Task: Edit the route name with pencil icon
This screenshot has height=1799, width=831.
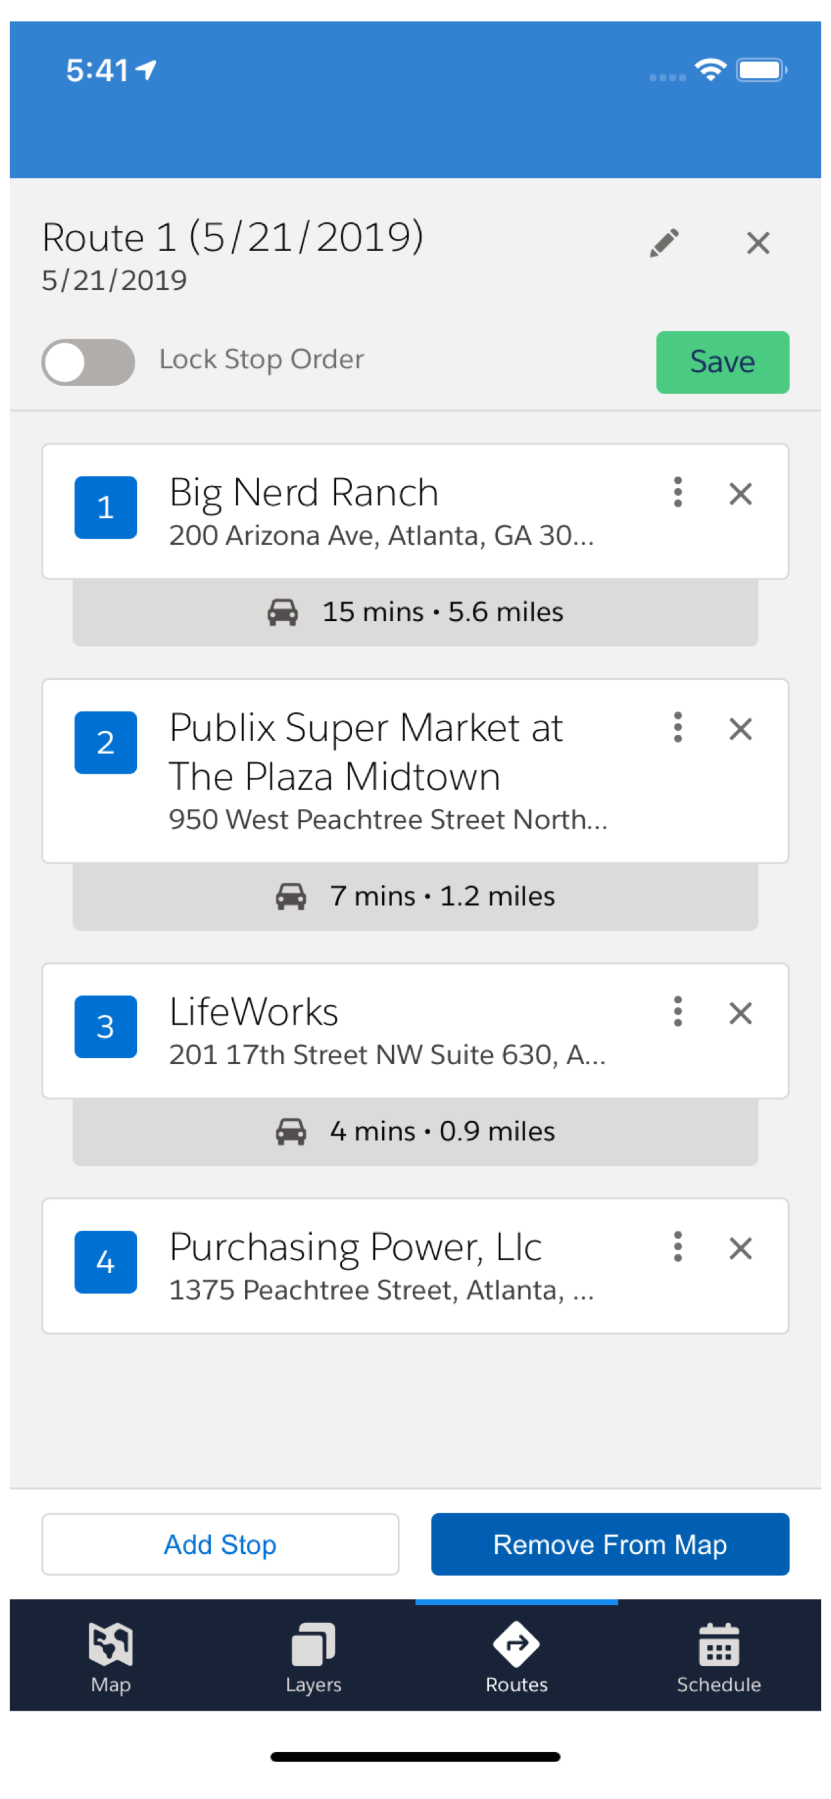Action: click(x=664, y=243)
